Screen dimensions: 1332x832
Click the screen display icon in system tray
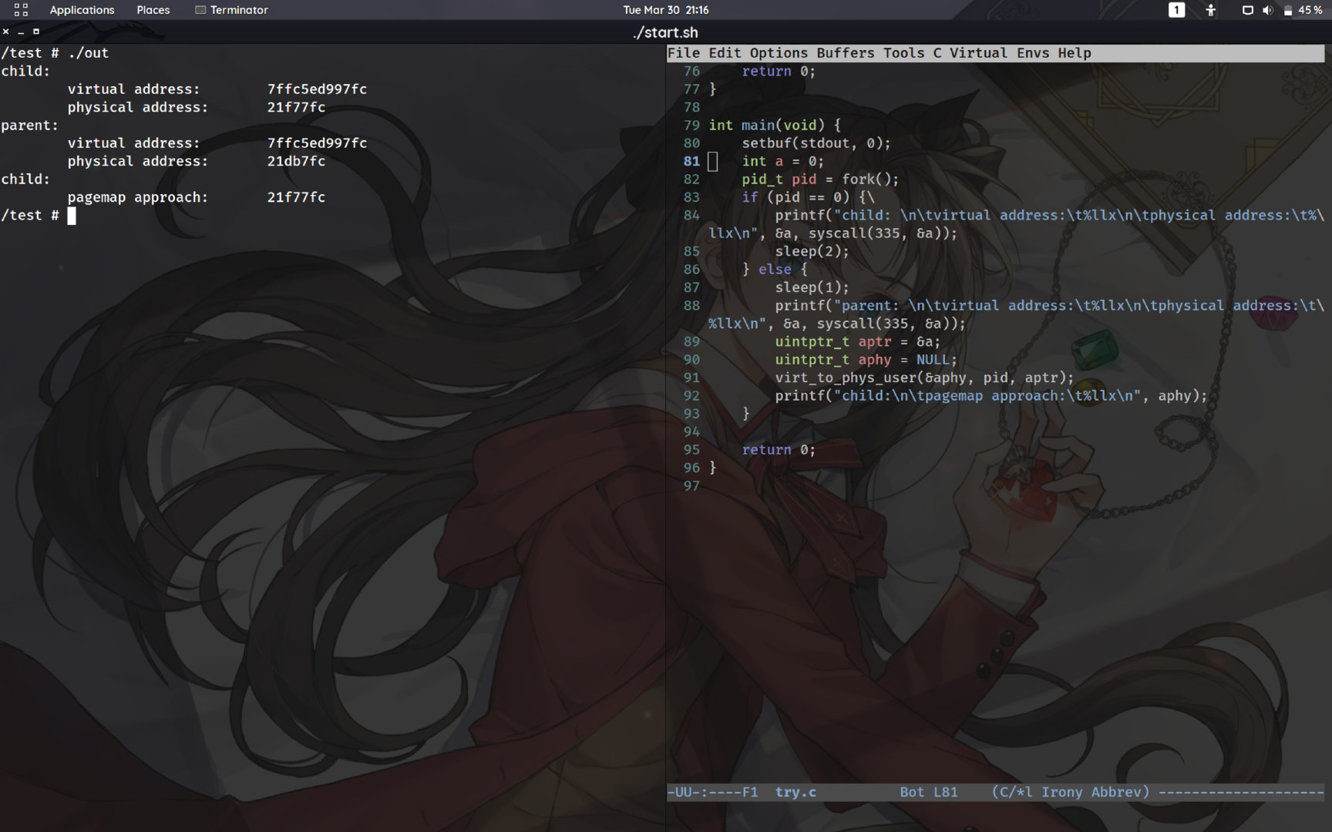[1247, 10]
